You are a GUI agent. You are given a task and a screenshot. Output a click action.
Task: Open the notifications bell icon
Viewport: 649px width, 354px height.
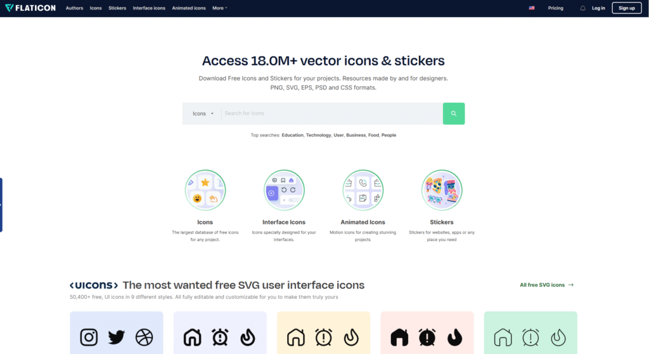click(x=582, y=8)
